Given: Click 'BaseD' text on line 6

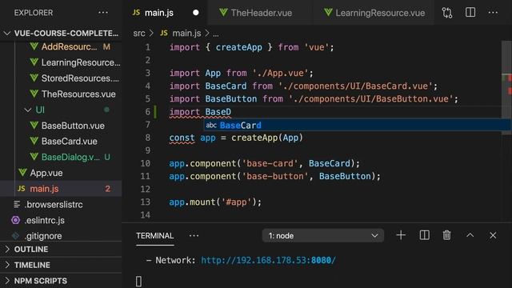Looking at the screenshot, I should 218,112.
